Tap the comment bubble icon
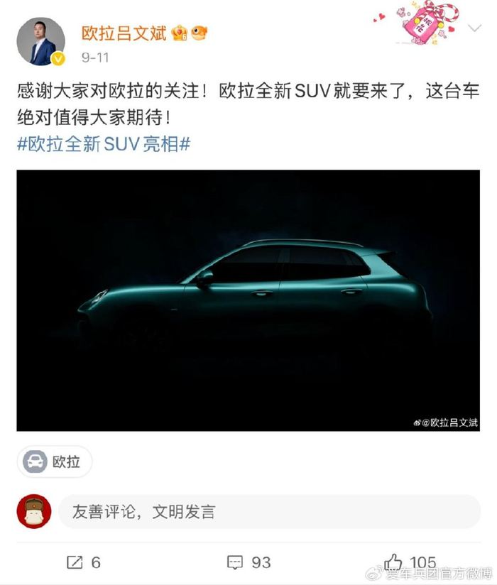 click(235, 562)
